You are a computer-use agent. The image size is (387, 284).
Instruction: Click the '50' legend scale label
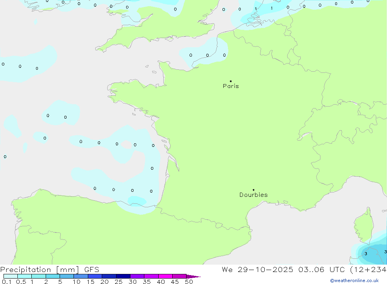[189, 282]
